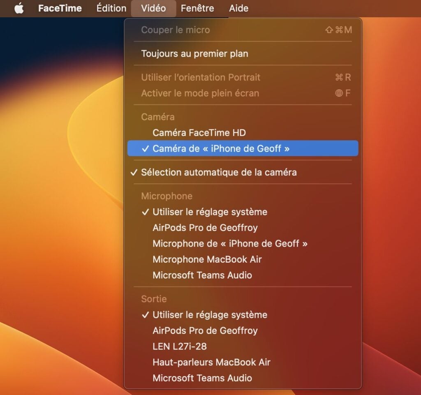Select Utiliser le réglage système under Sortie
Viewport: 421px width, 395px height.
[243, 315]
